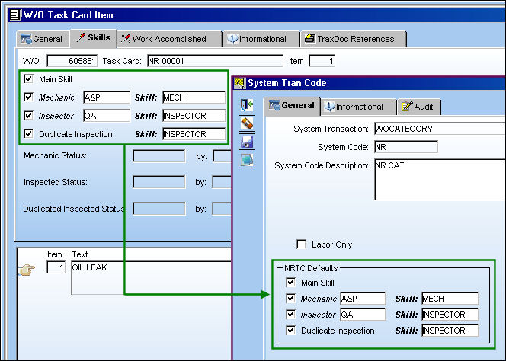Click the 'by' field next to Mechanic Status
506x361 pixels.
(x=222, y=156)
